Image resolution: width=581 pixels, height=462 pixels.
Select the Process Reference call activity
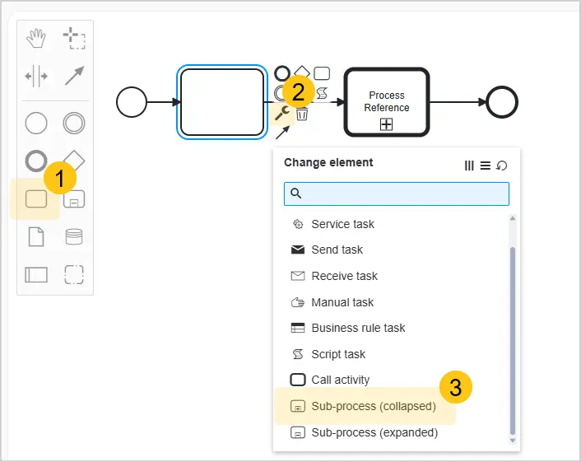pyautogui.click(x=387, y=102)
